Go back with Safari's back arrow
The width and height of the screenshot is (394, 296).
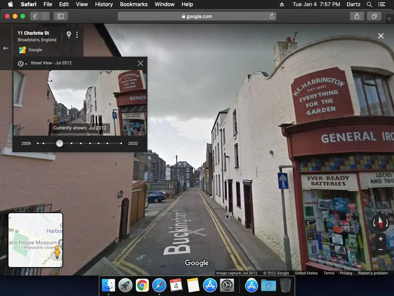coord(35,16)
